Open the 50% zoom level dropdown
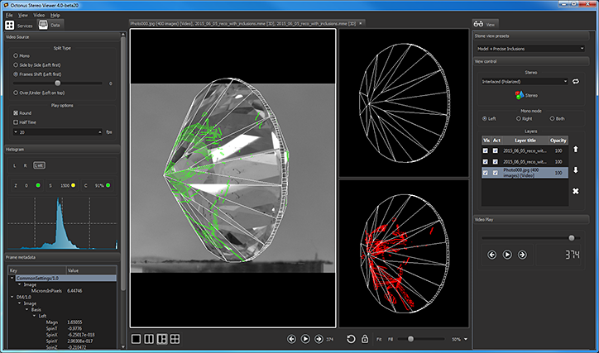Viewport: 599px width, 353px height. [x=460, y=339]
